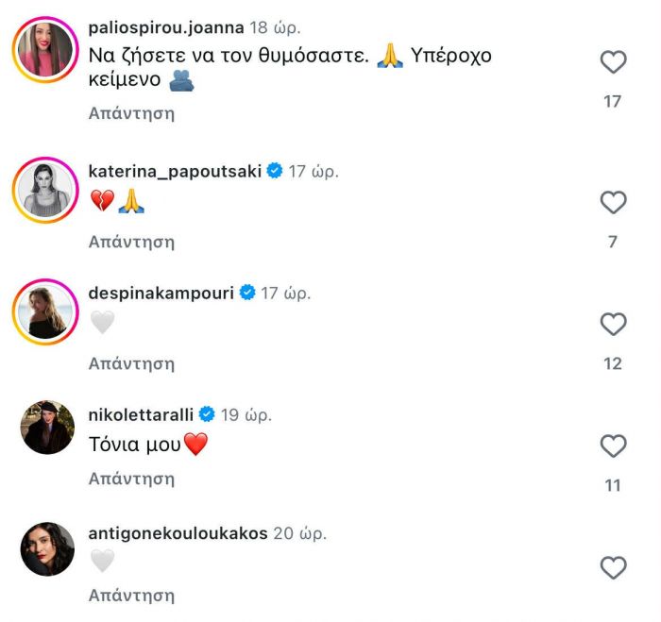Tap the heart next to despinakampouri's comment
Viewport: 661px width, 622px height.
(614, 325)
